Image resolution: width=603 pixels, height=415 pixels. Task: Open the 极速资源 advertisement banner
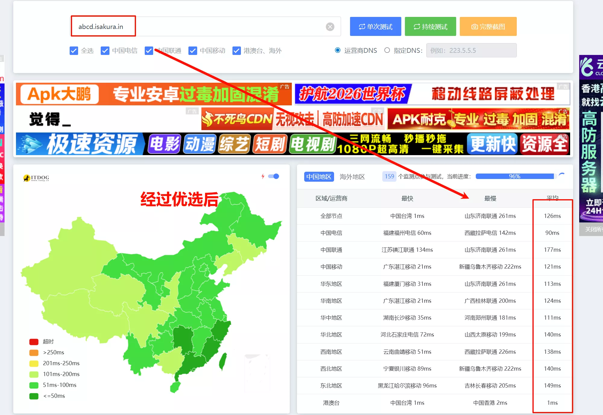pos(293,144)
